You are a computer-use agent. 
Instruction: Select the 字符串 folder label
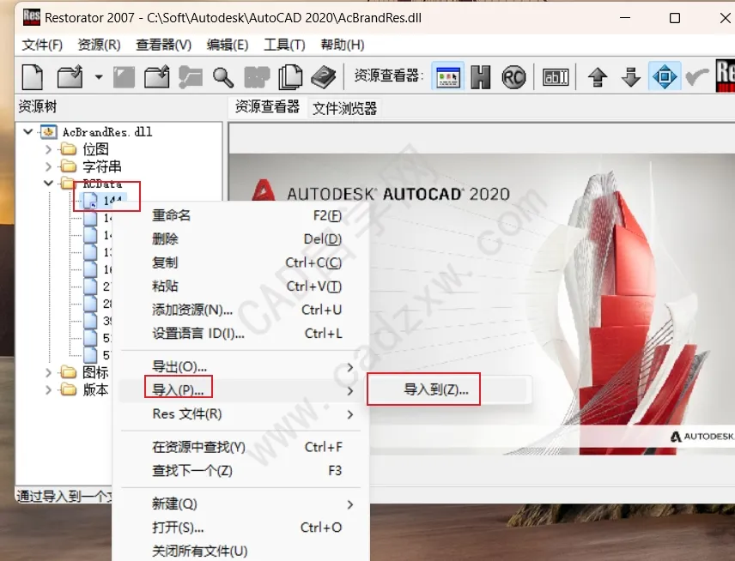(102, 166)
